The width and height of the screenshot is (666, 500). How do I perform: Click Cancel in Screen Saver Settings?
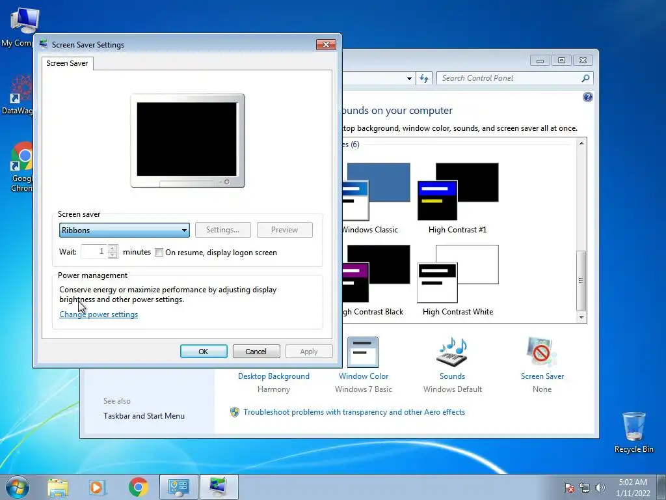pos(256,352)
